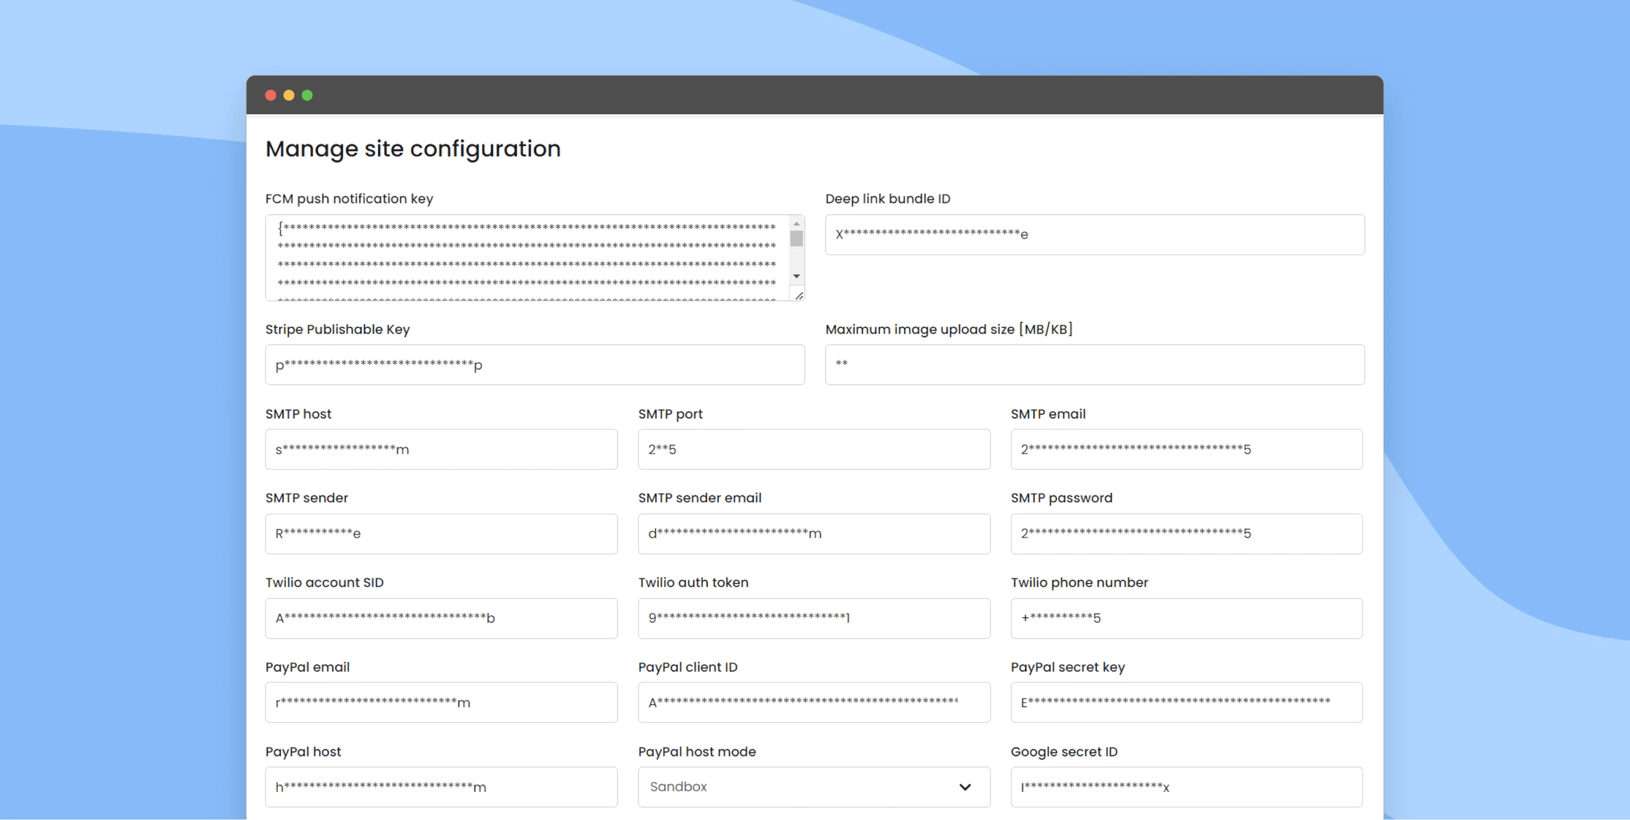Click the SMTP password label

[1062, 498]
